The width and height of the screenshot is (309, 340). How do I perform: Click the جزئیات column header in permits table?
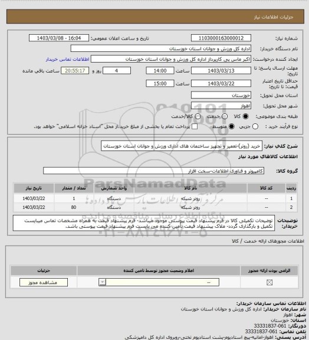(x=44, y=270)
